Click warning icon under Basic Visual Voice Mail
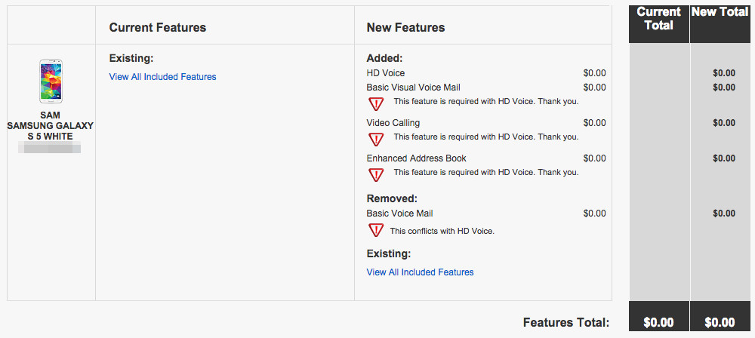The width and height of the screenshot is (755, 338). [x=375, y=103]
